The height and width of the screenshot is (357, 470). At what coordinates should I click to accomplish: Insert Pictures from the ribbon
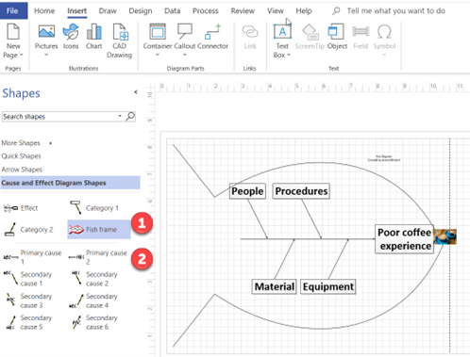click(x=46, y=37)
